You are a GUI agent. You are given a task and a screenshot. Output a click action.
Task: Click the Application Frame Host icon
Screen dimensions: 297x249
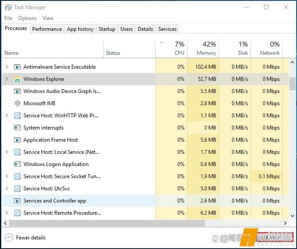pos(17,140)
